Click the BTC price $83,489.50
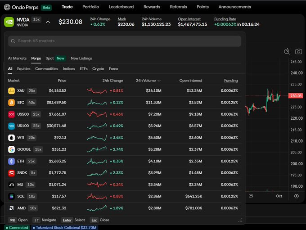The width and height of the screenshot is (306, 230). (x=56, y=103)
